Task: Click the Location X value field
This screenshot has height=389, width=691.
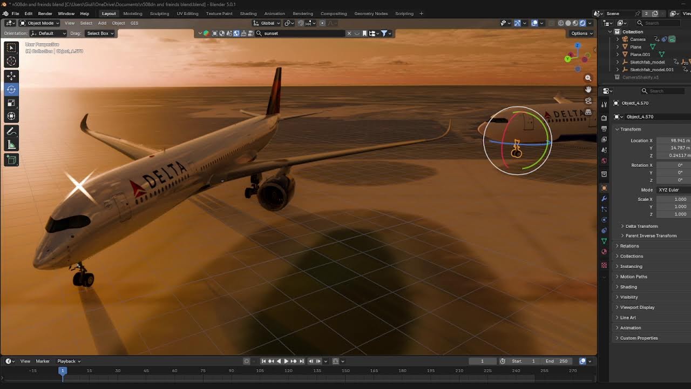Action: tap(674, 140)
